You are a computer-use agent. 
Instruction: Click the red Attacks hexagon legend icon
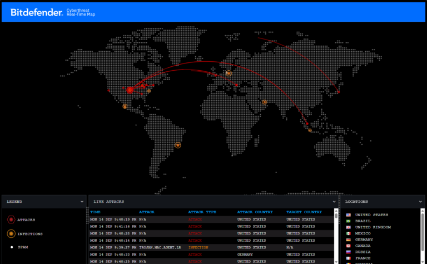click(x=11, y=219)
